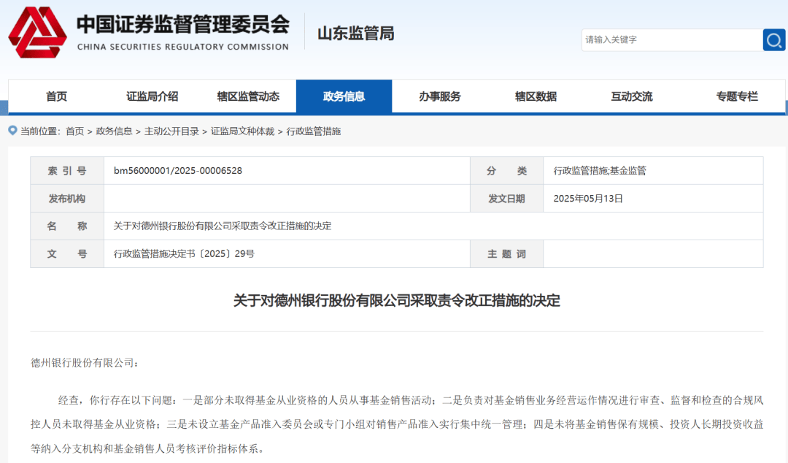788x463 pixels.
Task: Select index number bm56000001/2025-00006528
Action: point(178,171)
